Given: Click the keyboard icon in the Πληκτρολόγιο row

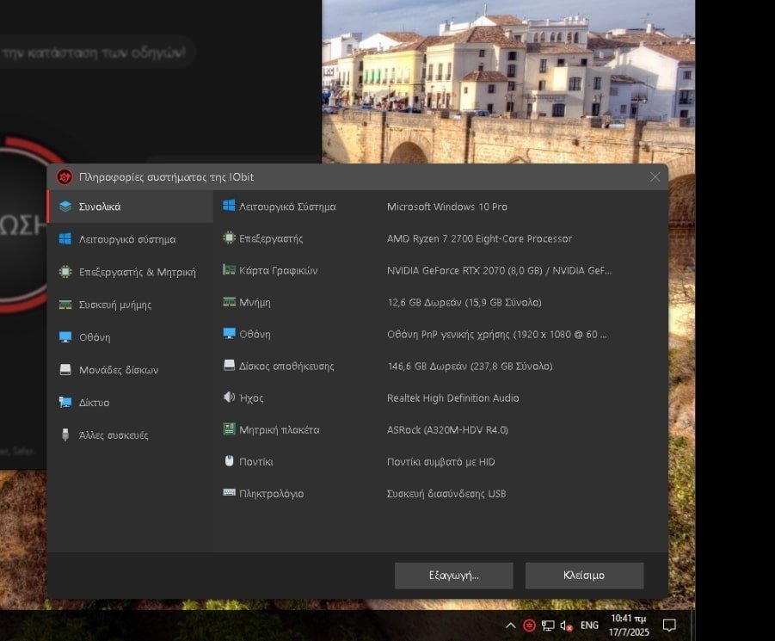Looking at the screenshot, I should click(x=229, y=492).
